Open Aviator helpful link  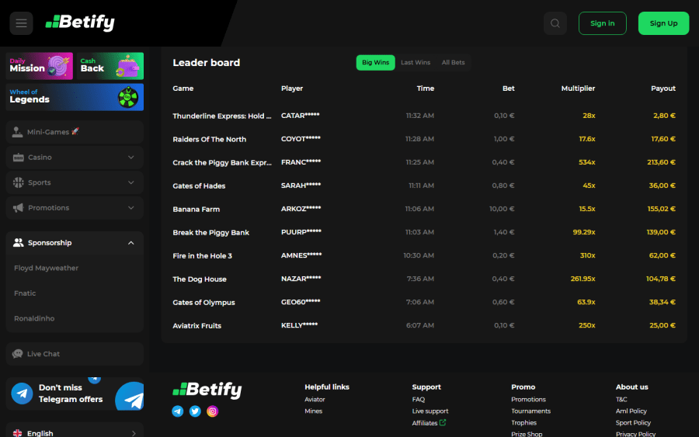point(315,400)
